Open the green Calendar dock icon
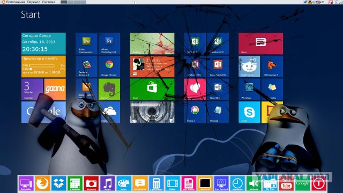This screenshot has width=343, height=193. (x=75, y=183)
